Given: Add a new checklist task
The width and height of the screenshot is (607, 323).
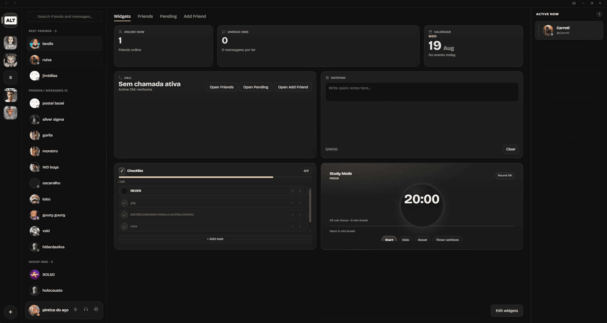Looking at the screenshot, I should (215, 239).
